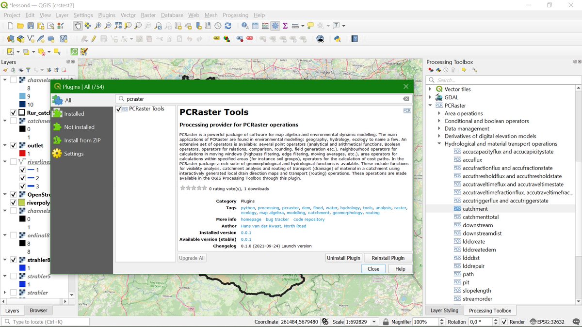The image size is (582, 327).
Task: Collapse Hydrological and material transport operations
Action: [439, 144]
